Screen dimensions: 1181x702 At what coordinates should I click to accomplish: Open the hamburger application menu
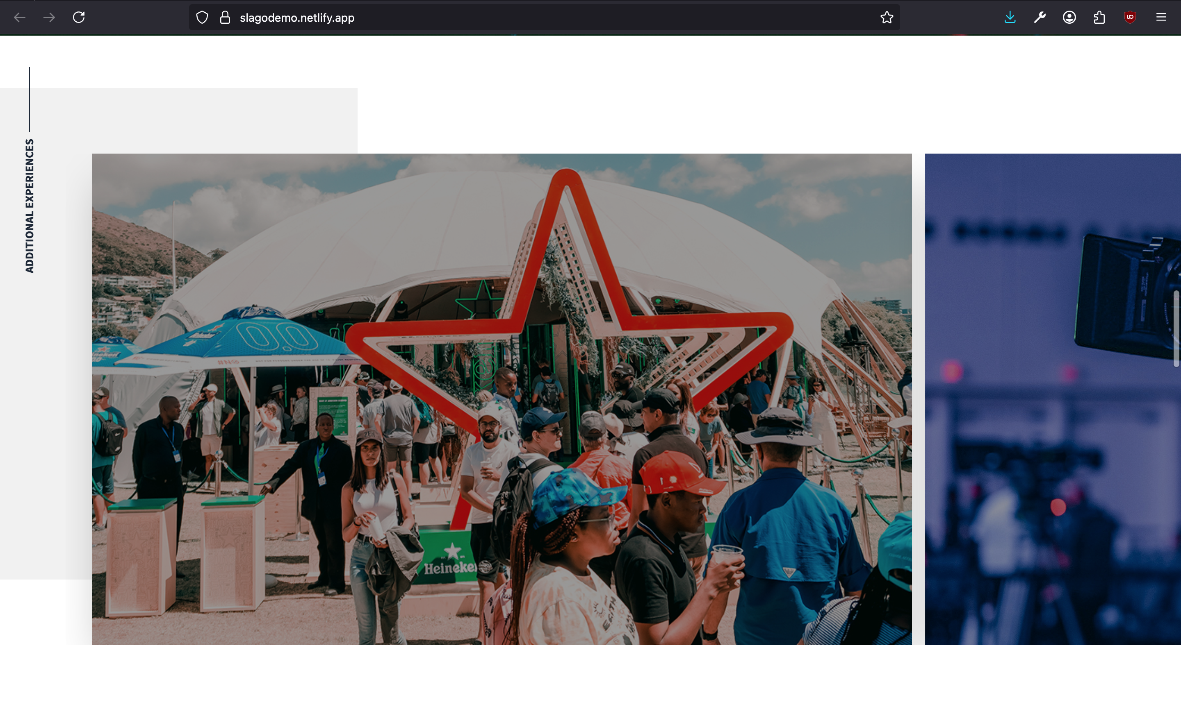click(1161, 18)
